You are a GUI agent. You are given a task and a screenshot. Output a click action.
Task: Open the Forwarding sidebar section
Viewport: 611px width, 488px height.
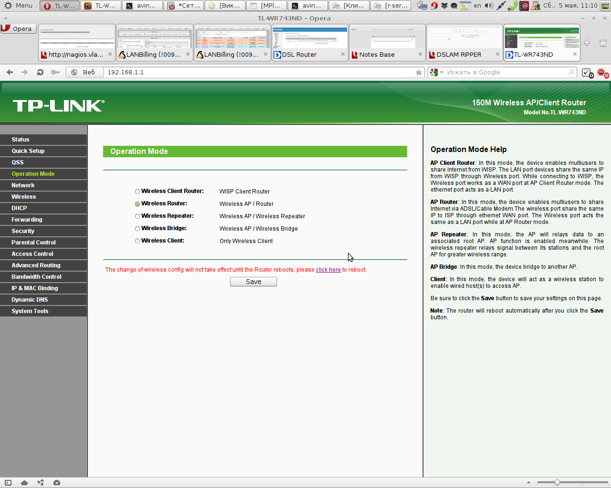(43, 220)
